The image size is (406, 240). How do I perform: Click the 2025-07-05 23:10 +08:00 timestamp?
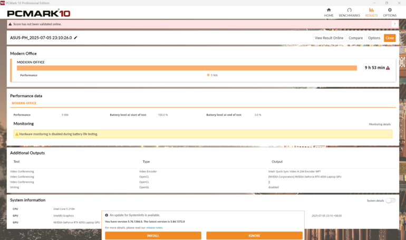point(326,215)
